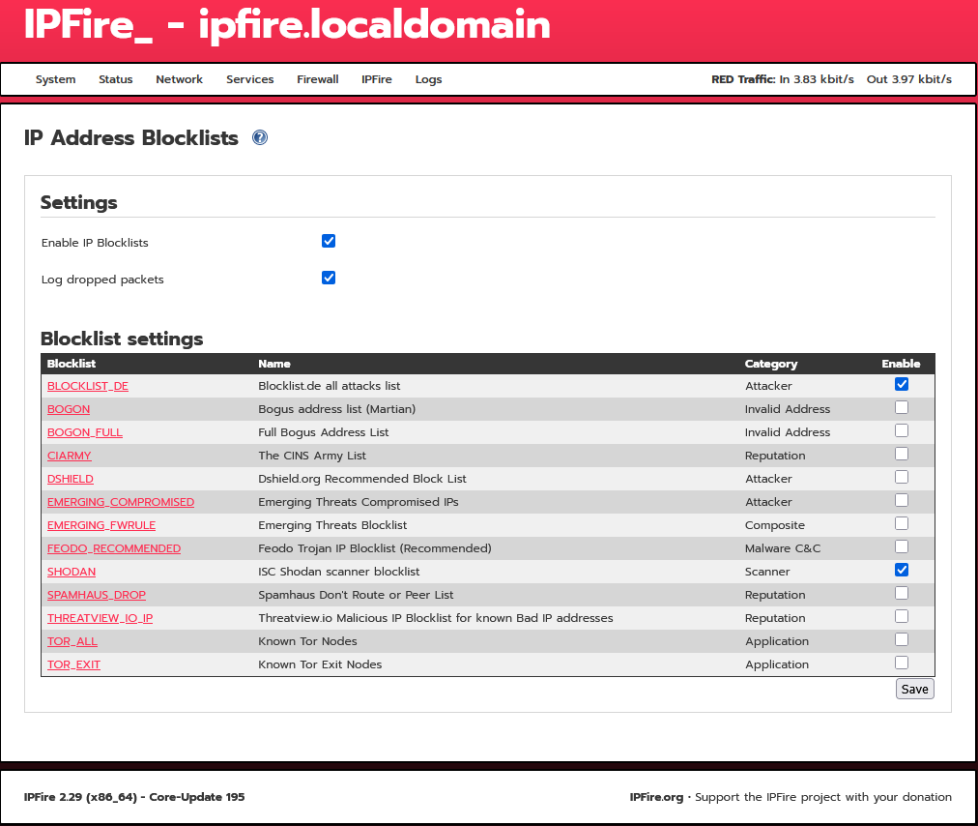Open the IP Address Blocklists help icon
This screenshot has width=978, height=826.
pos(259,137)
